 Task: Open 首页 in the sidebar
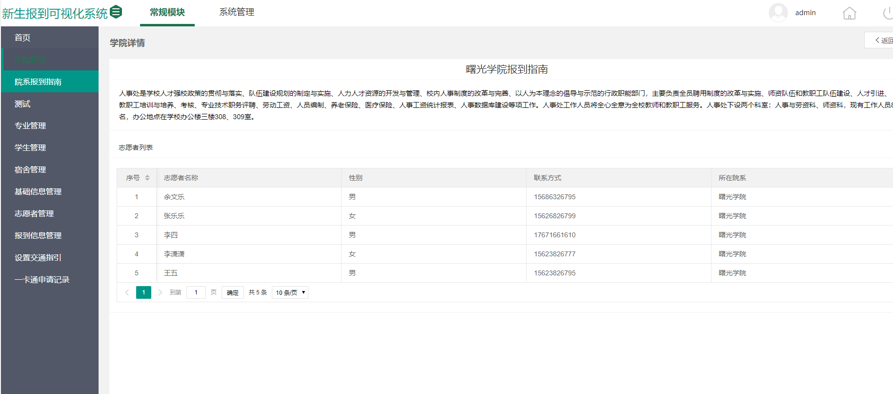pyautogui.click(x=22, y=38)
